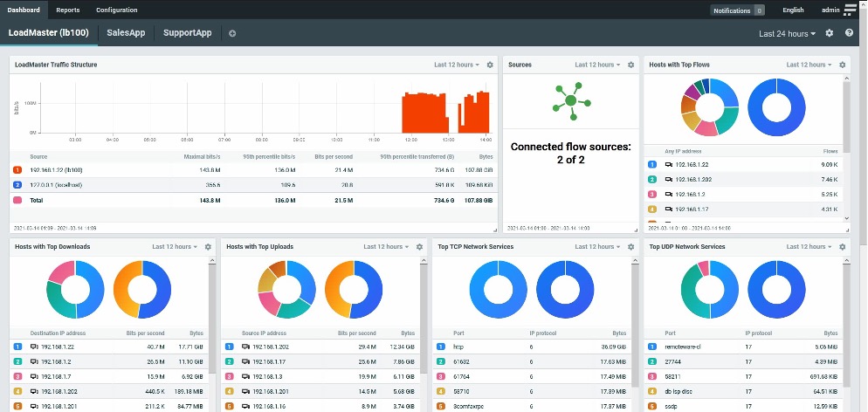Viewport: 868px width, 412px height.
Task: Open Hosts with Top Flows panel settings gear
Action: (x=842, y=65)
